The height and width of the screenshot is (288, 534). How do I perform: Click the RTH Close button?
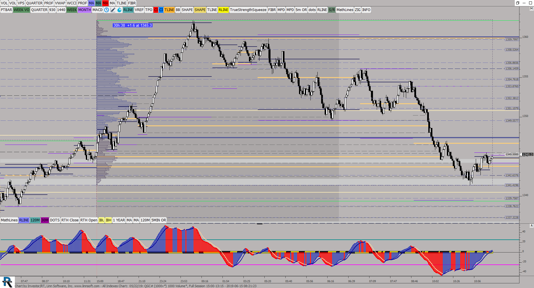[70, 220]
